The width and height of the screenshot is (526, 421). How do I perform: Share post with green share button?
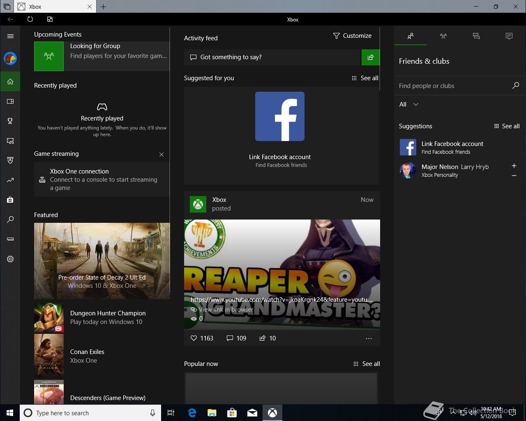371,57
